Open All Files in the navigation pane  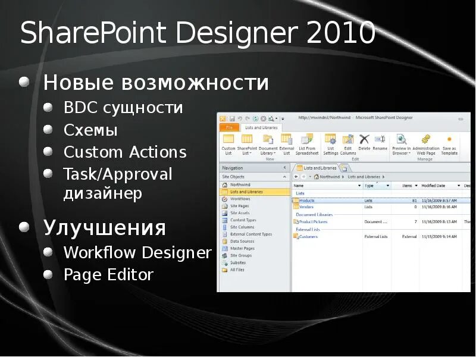point(255,270)
